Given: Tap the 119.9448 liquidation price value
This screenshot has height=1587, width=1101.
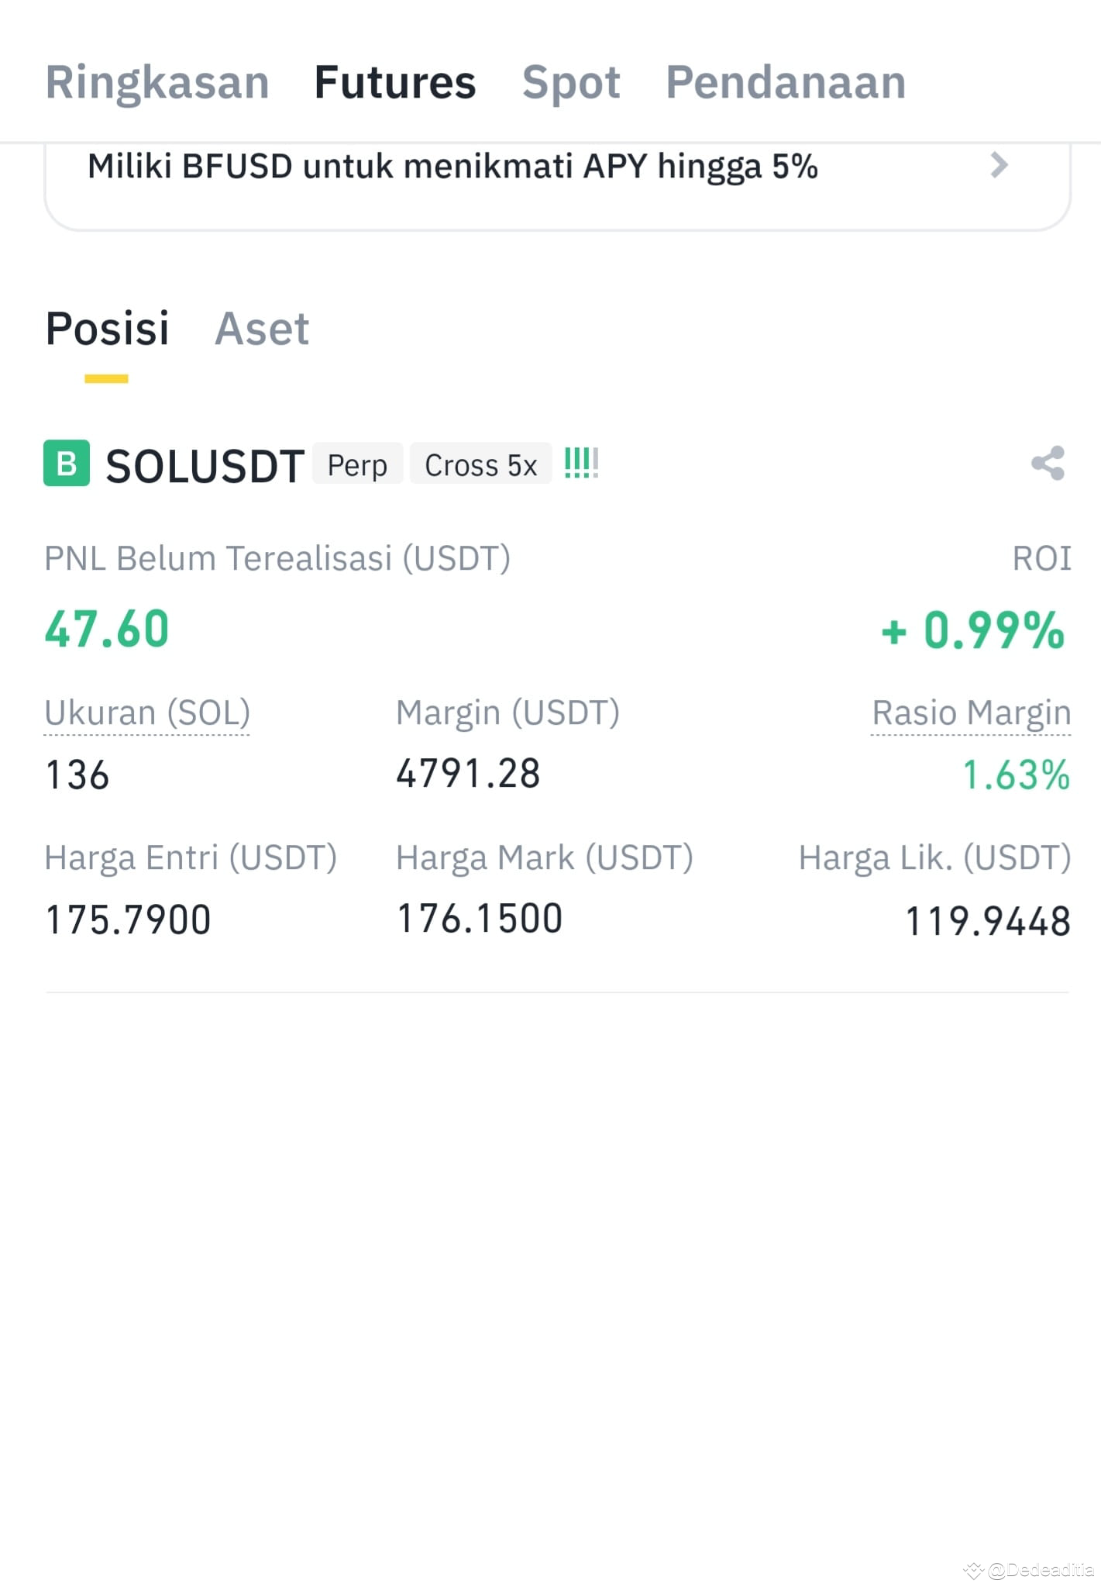Looking at the screenshot, I should [x=988, y=921].
